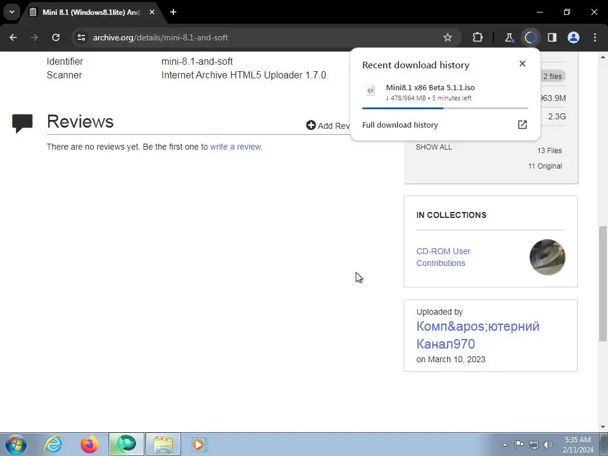608x456 pixels.
Task: Click the Add Review plus button
Action: tap(311, 125)
